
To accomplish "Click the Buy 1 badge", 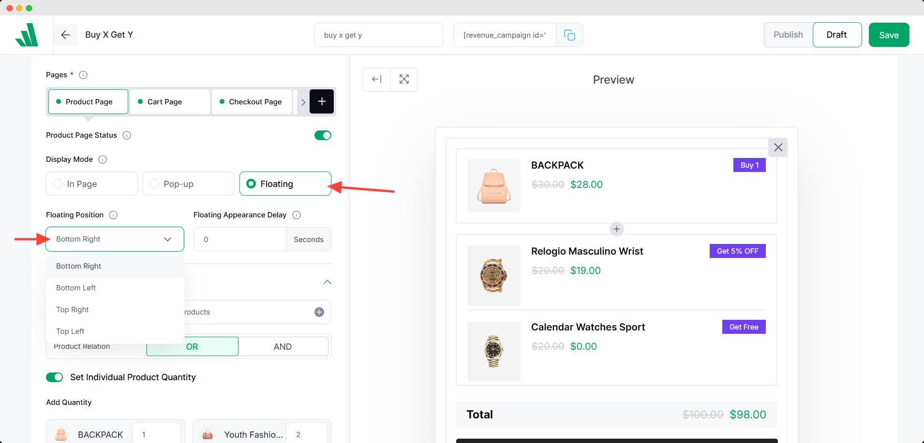I will tap(749, 165).
